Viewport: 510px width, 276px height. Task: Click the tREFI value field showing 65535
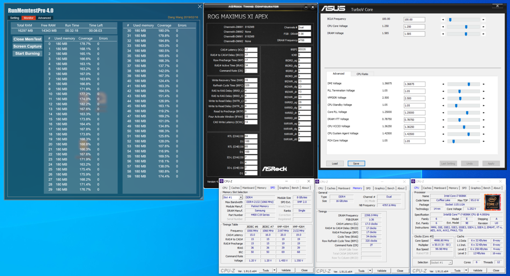304,49
